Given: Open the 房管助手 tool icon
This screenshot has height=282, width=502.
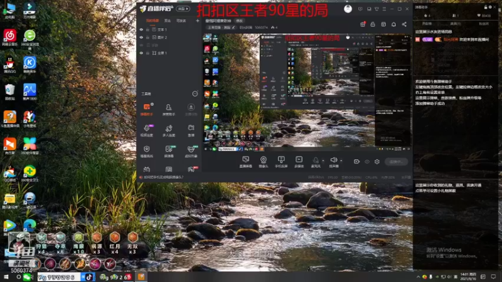Looking at the screenshot, I should coord(169,109).
